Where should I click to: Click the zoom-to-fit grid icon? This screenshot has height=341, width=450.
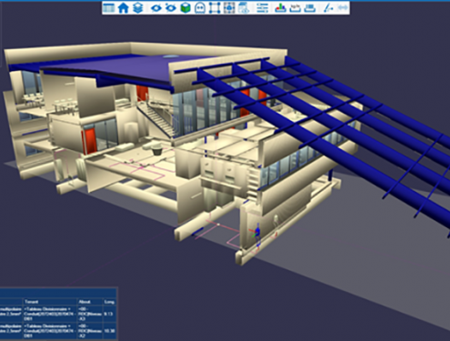229,8
